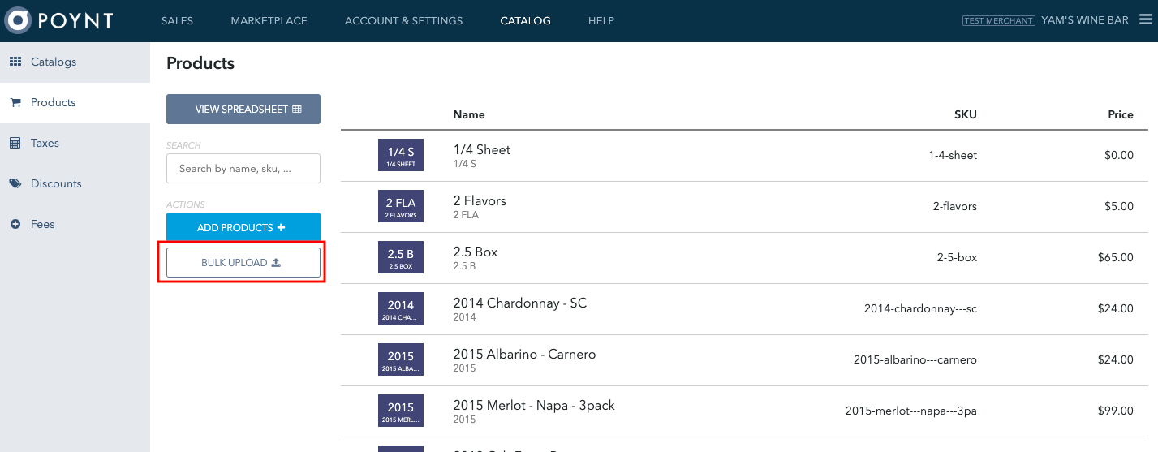Open the Catalog menu
Screen dimensions: 1158x452
pyautogui.click(x=525, y=21)
